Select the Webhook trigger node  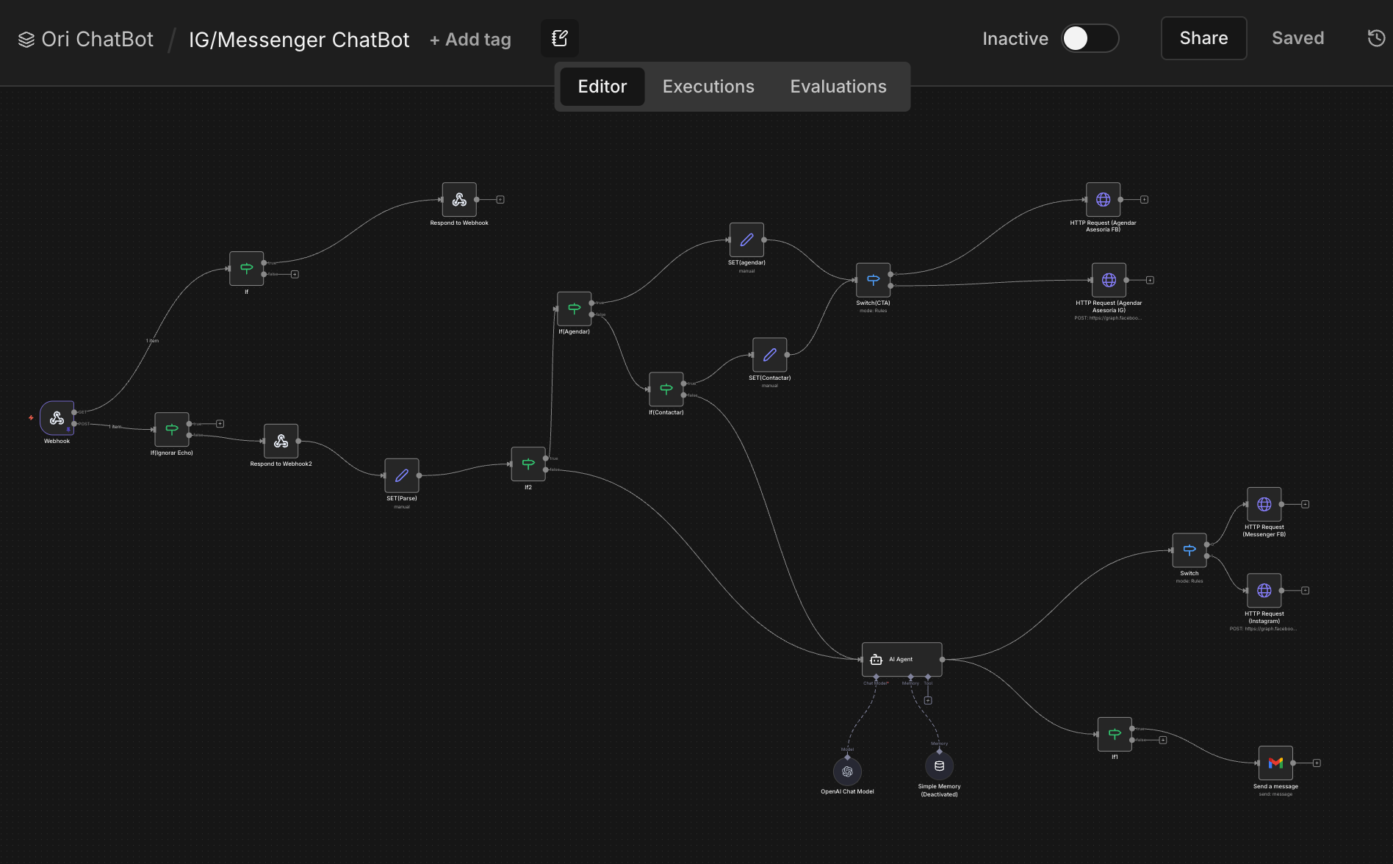tap(57, 419)
